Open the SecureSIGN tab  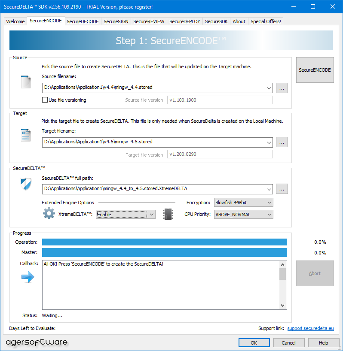click(116, 21)
